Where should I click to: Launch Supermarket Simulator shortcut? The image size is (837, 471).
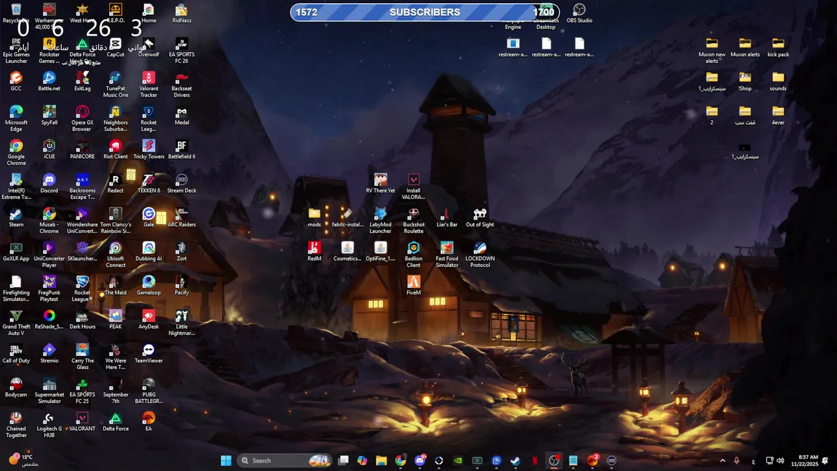[49, 391]
